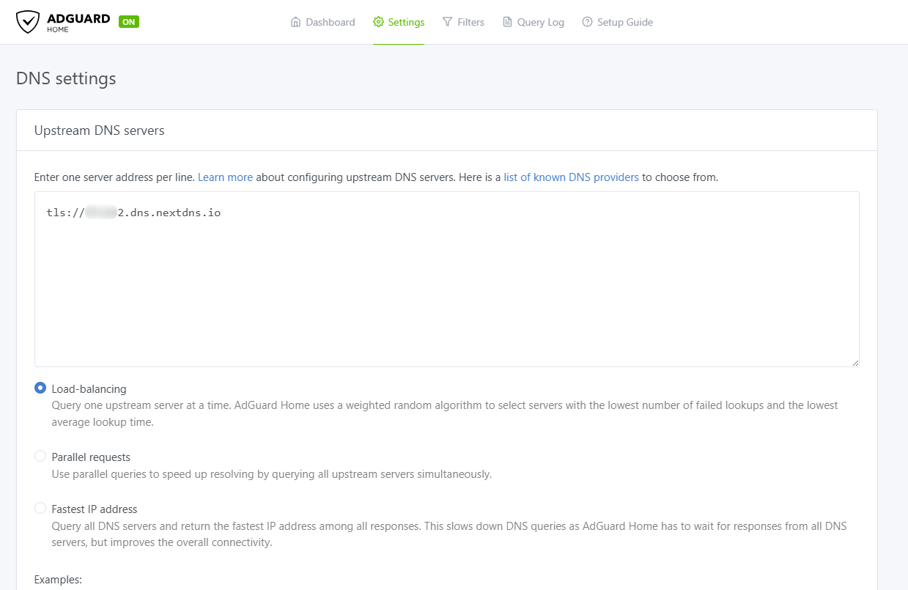Click the Load-balancing description text

coord(445,413)
